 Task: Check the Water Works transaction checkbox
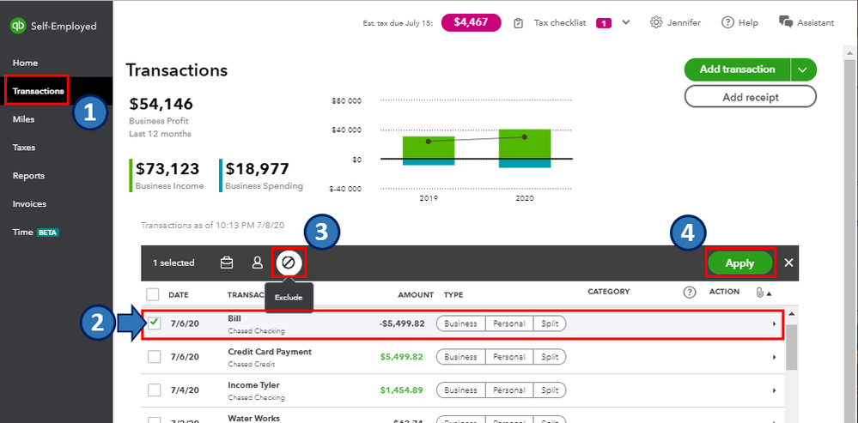pyautogui.click(x=155, y=420)
